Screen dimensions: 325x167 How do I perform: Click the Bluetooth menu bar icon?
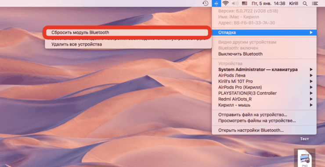(217, 4)
